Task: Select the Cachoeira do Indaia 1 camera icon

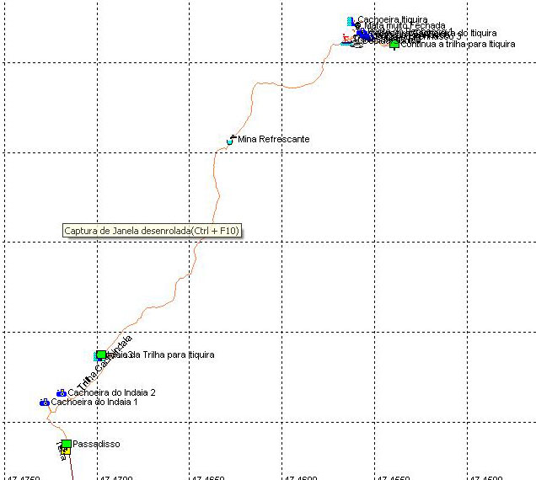Action: pyautogui.click(x=45, y=403)
